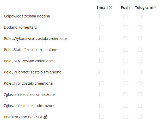Image resolution: width=166 pixels, height=131 pixels.
Task: Enable Telegram for Zgłoszenie zostało odmrożone
Action: 140,106
